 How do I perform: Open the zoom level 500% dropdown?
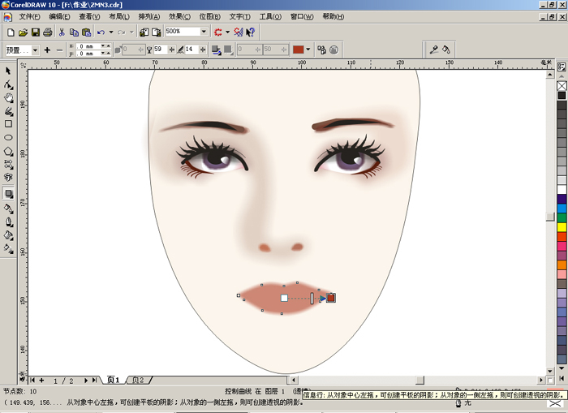(x=204, y=32)
